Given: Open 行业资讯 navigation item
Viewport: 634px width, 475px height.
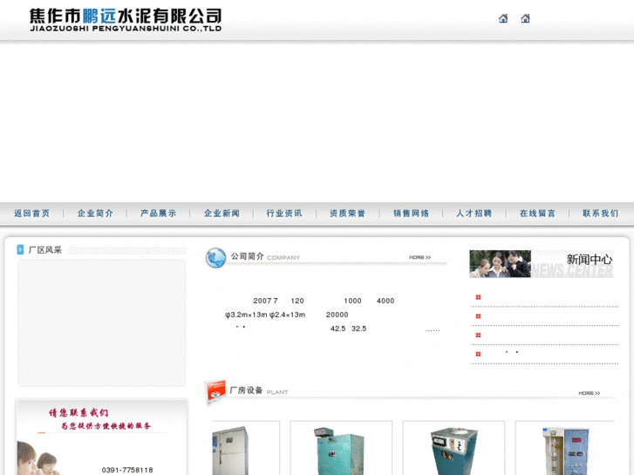Looking at the screenshot, I should coord(284,214).
